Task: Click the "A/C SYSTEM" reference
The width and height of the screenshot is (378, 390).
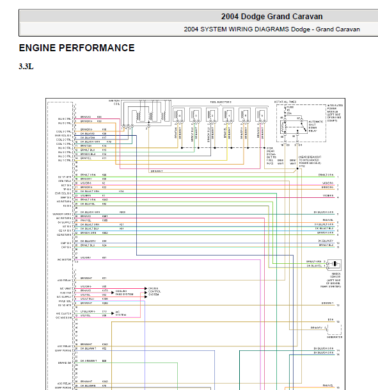Action: [x=120, y=313]
